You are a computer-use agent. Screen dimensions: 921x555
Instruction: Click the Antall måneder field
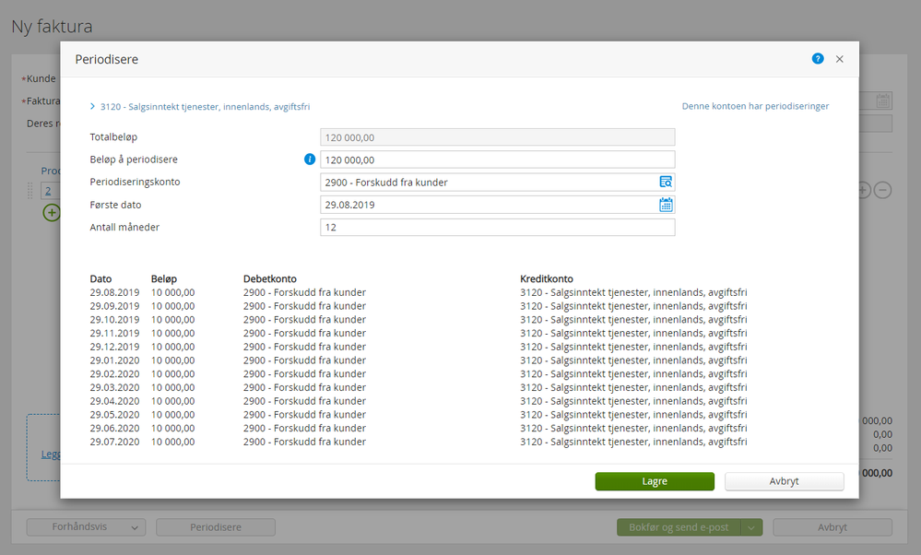(498, 228)
